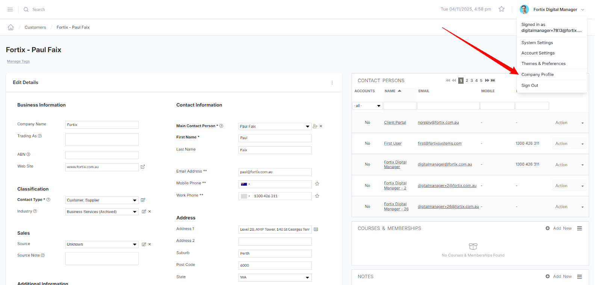Click ABN help icon
The height and width of the screenshot is (285, 601).
[x=28, y=154]
